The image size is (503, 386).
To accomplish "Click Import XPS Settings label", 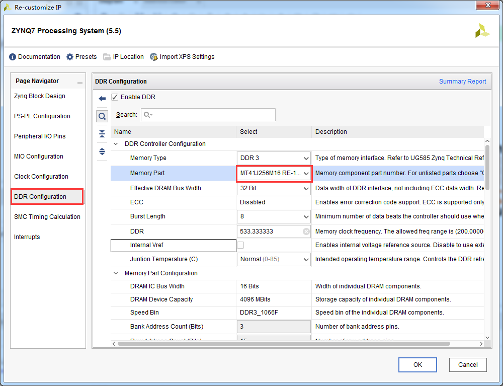I will [187, 57].
